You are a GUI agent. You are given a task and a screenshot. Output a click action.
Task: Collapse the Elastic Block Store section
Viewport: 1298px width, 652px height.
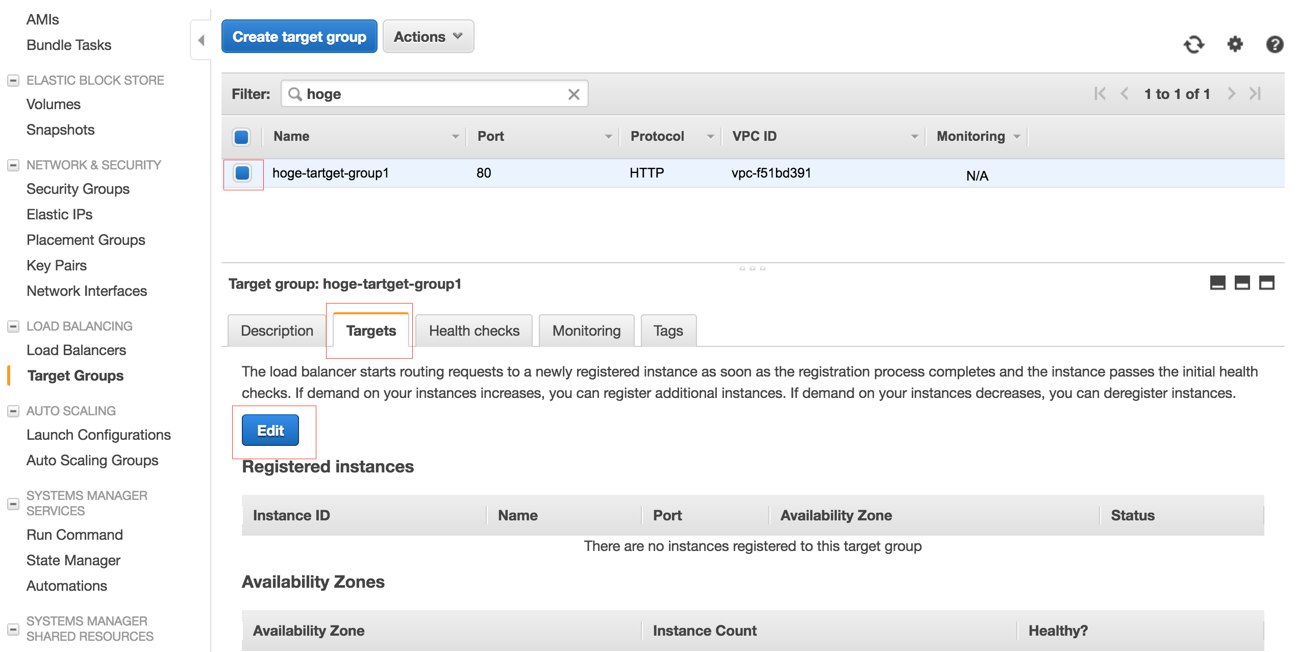tap(13, 81)
